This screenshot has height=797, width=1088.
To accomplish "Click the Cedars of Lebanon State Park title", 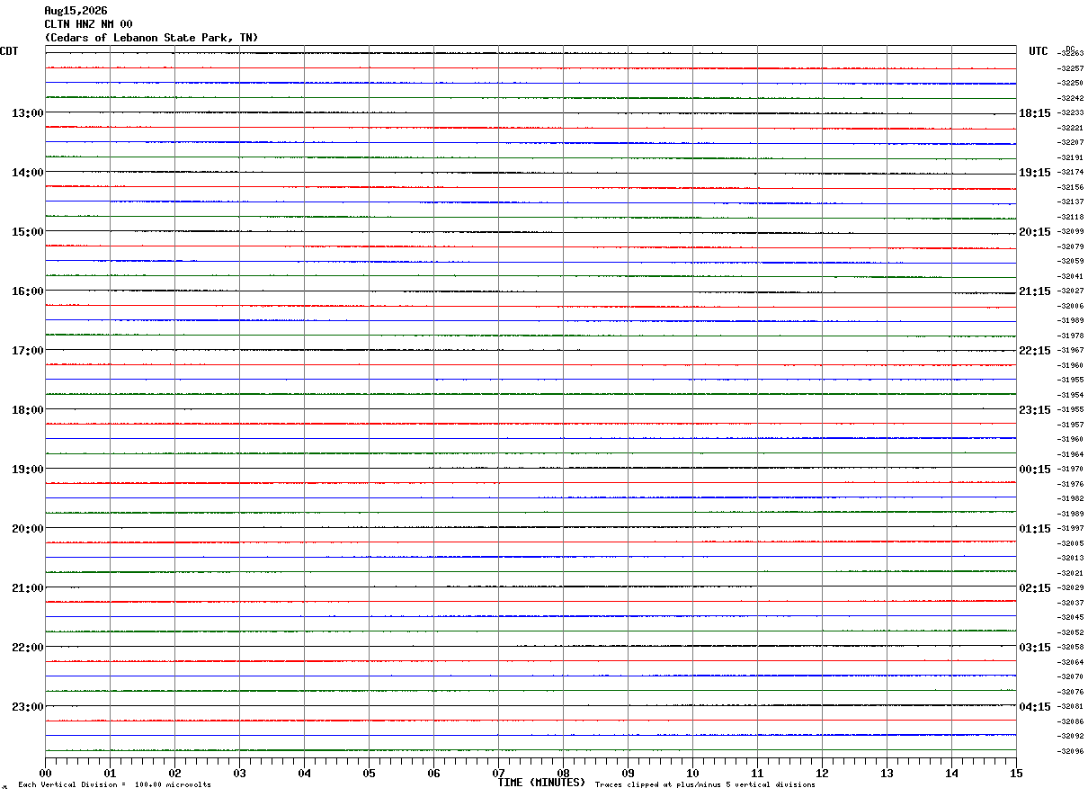I will click(151, 38).
